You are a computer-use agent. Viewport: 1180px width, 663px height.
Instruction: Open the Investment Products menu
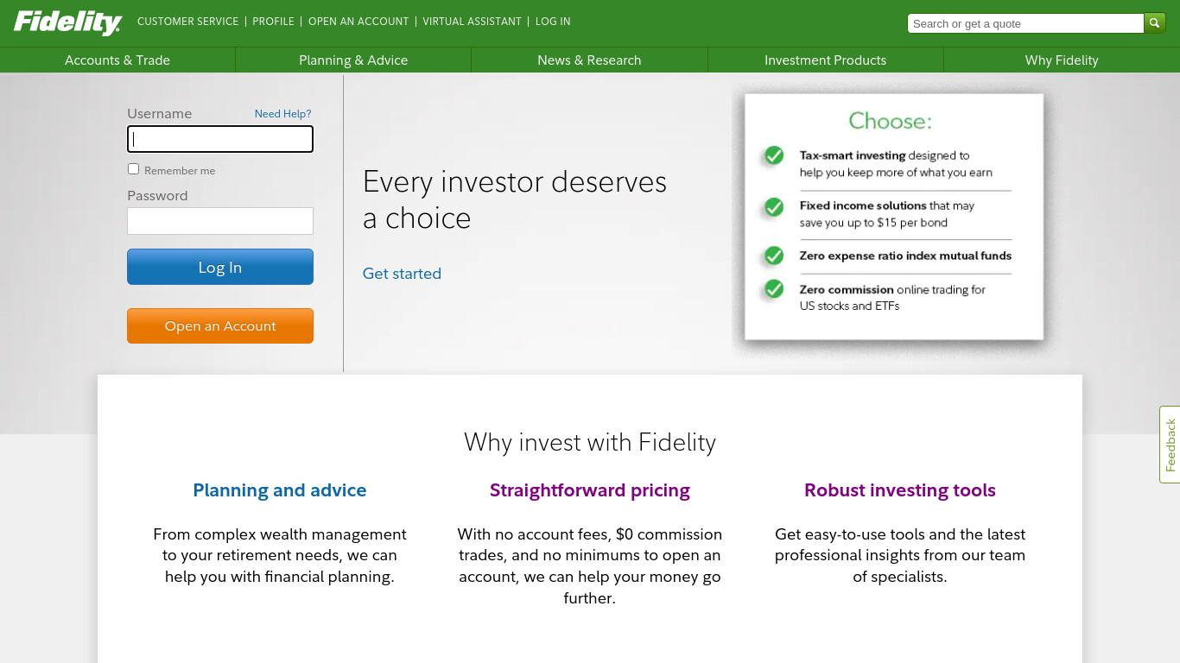point(825,60)
